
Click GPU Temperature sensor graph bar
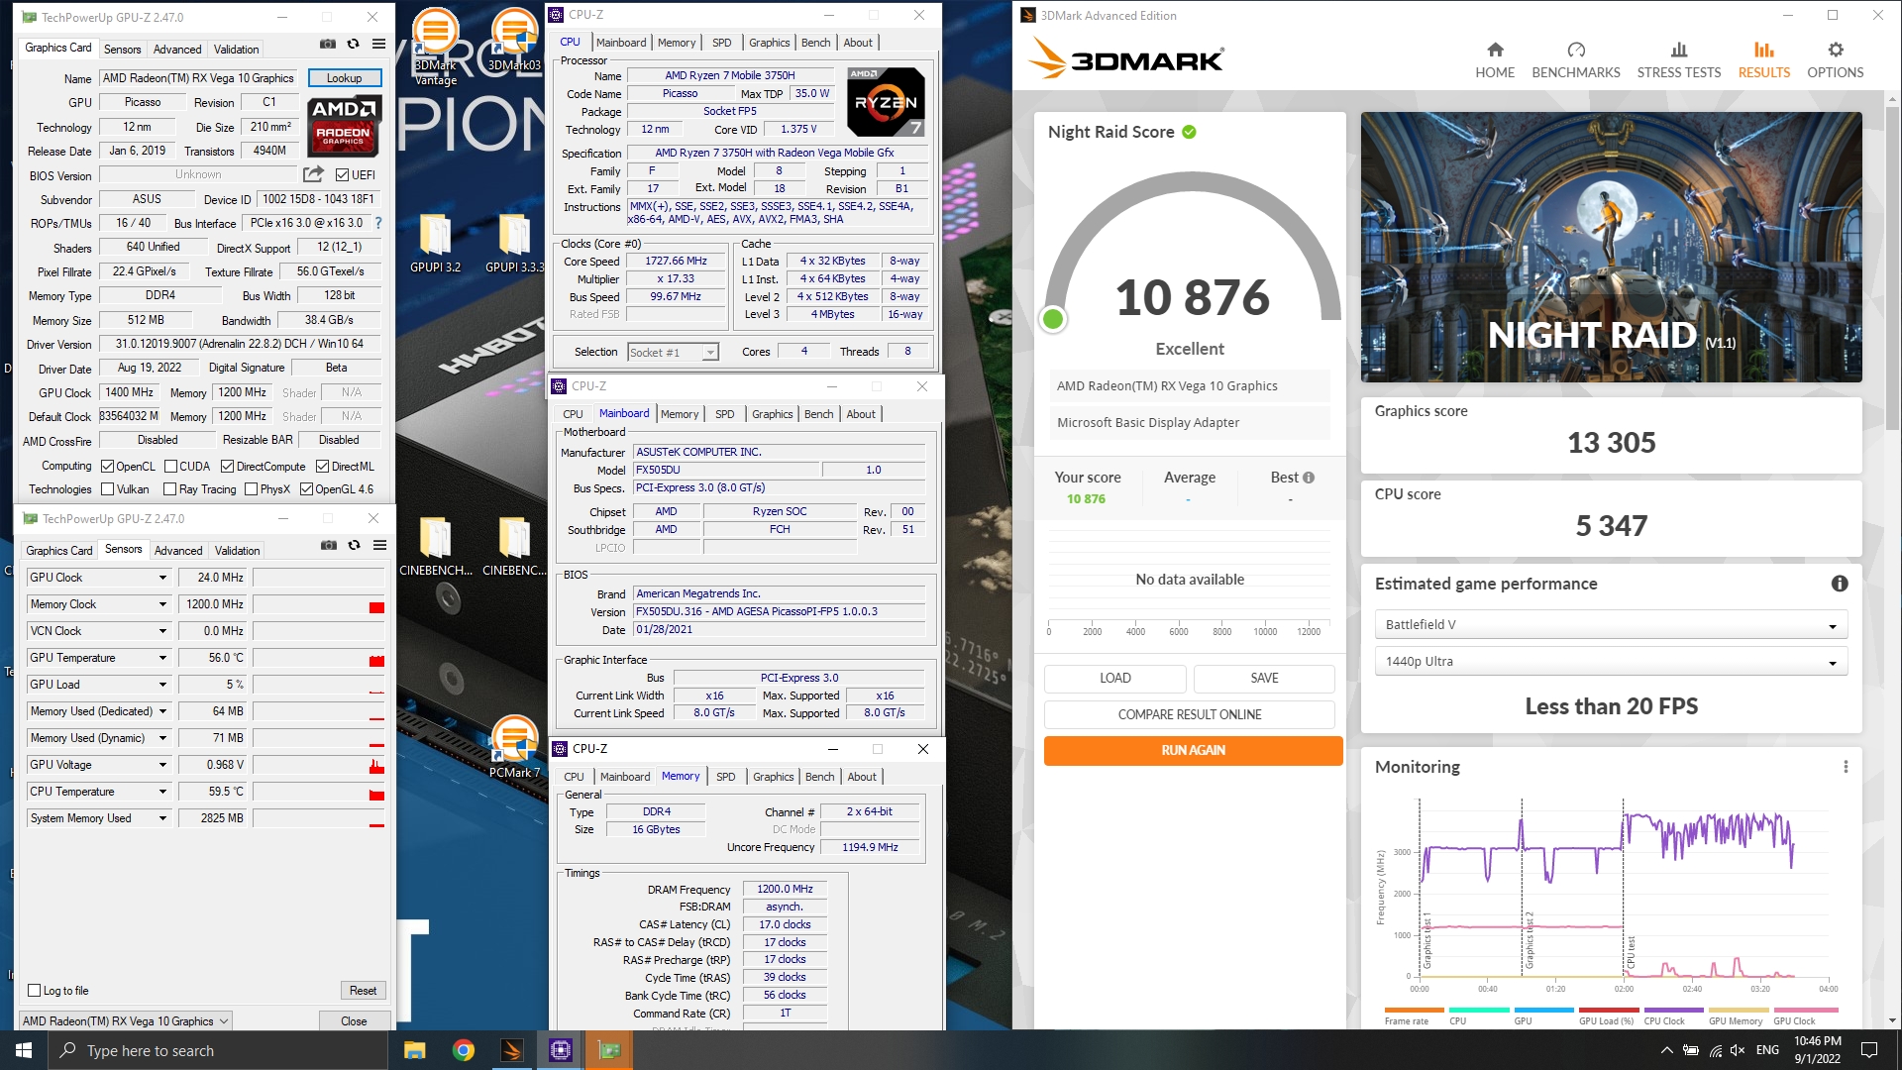tap(319, 658)
